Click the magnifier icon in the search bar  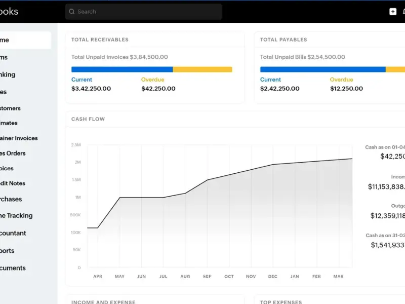point(72,12)
